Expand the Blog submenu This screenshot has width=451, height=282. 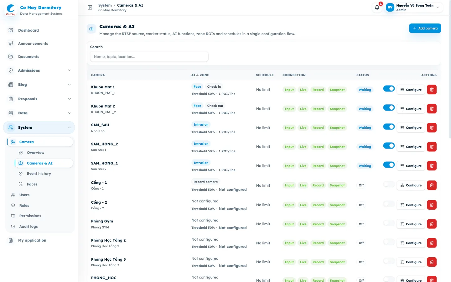[39, 85]
